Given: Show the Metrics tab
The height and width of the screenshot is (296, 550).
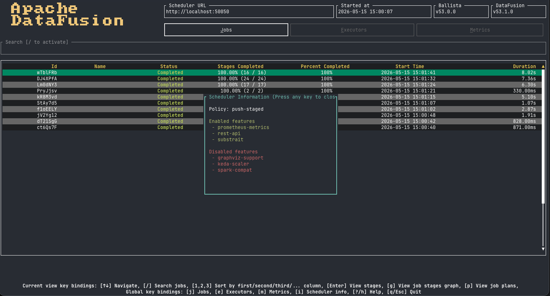Looking at the screenshot, I should [x=480, y=30].
